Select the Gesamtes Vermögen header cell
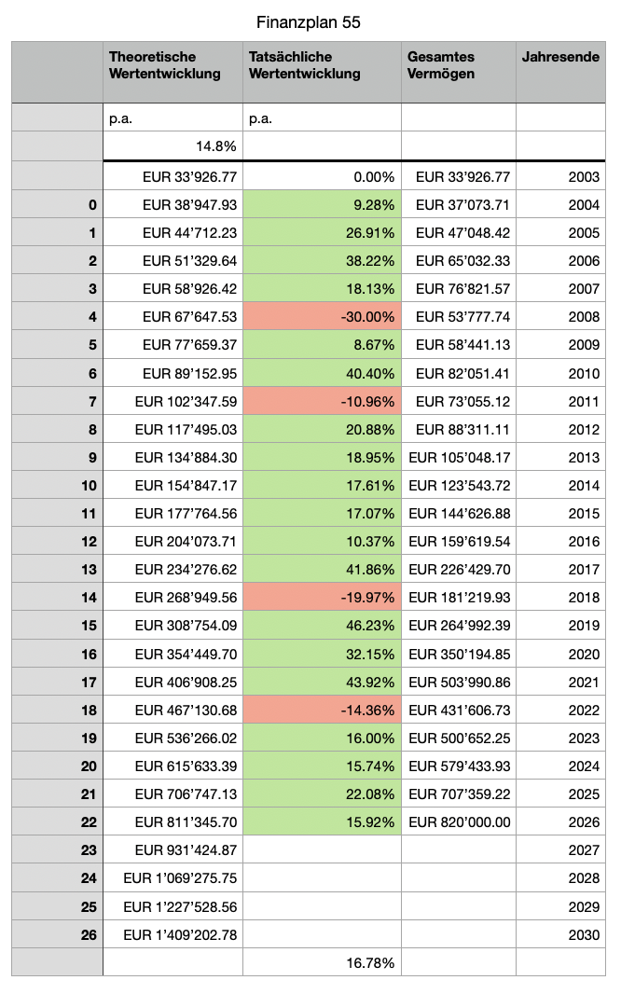The image size is (621, 994). pyautogui.click(x=459, y=73)
